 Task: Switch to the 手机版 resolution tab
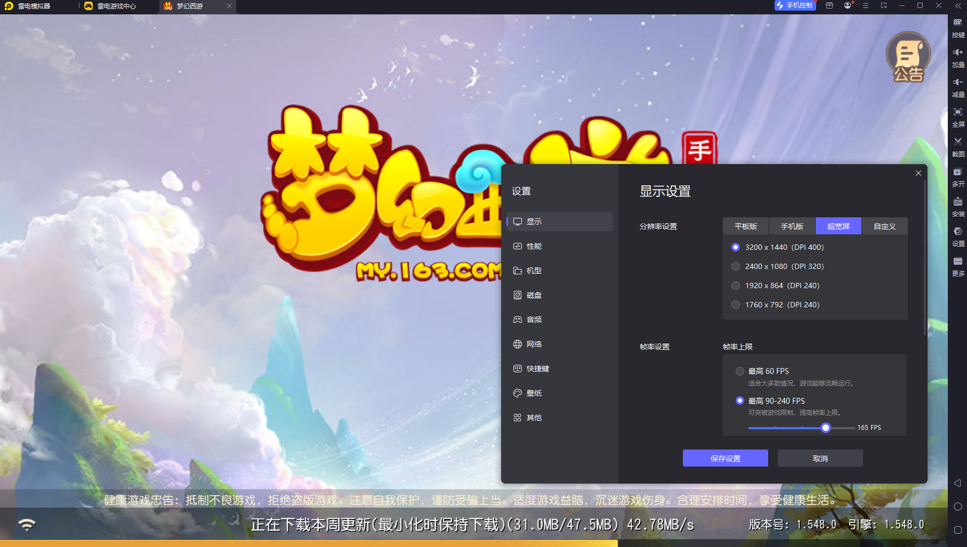[792, 226]
